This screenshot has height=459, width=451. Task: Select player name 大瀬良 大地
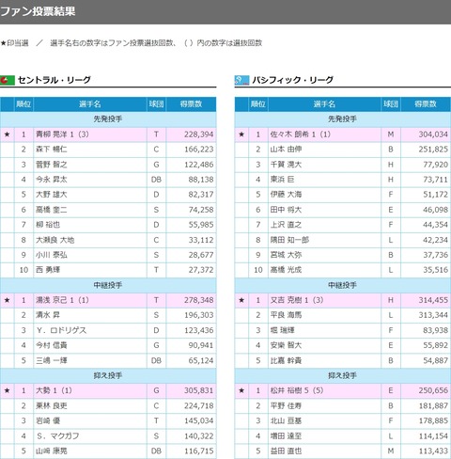[55, 240]
